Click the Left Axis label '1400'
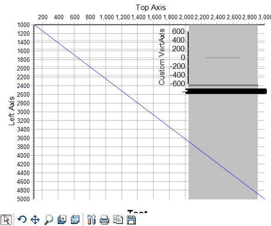 pyautogui.click(x=23, y=42)
